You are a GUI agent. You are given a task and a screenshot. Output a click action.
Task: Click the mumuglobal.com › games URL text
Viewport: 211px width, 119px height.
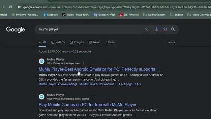point(68,99)
